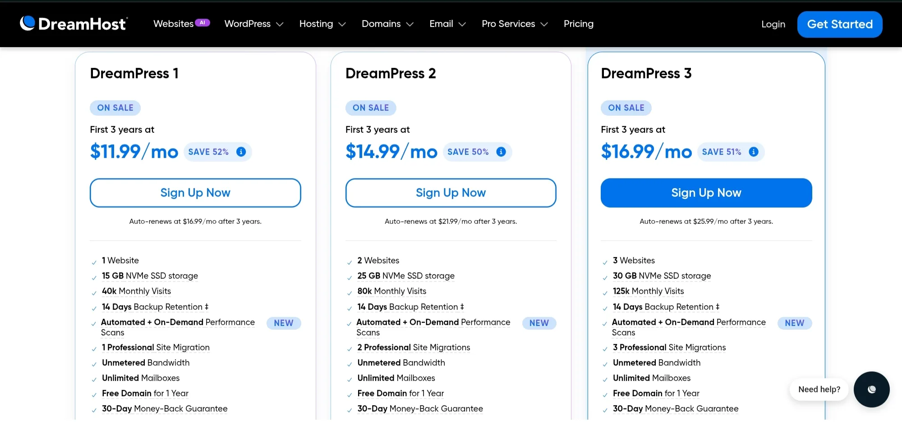This screenshot has height=422, width=902.
Task: Click '2 Websites' feature line
Action: 378,260
